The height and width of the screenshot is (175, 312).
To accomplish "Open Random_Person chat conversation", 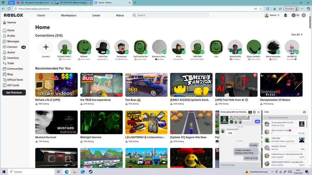I will [x=285, y=148].
